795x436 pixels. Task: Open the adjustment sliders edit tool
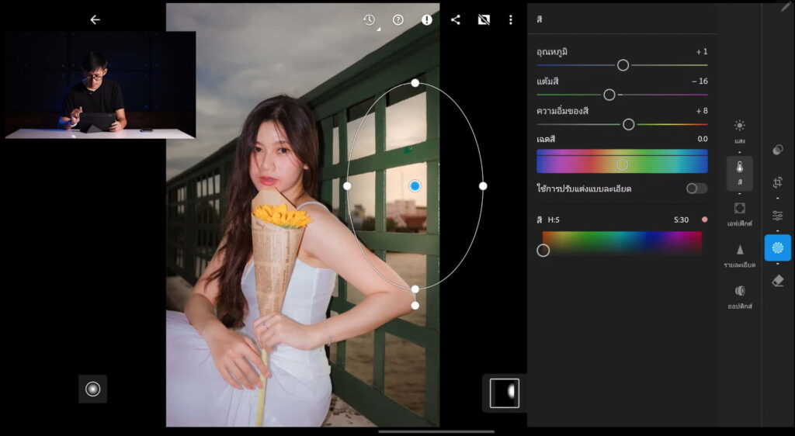(x=778, y=216)
